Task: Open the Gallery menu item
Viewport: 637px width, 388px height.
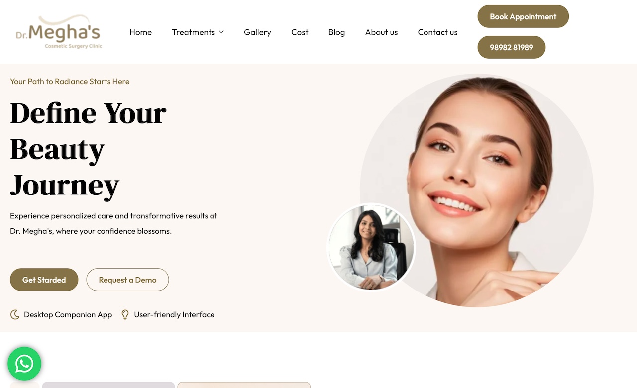Action: (x=257, y=32)
